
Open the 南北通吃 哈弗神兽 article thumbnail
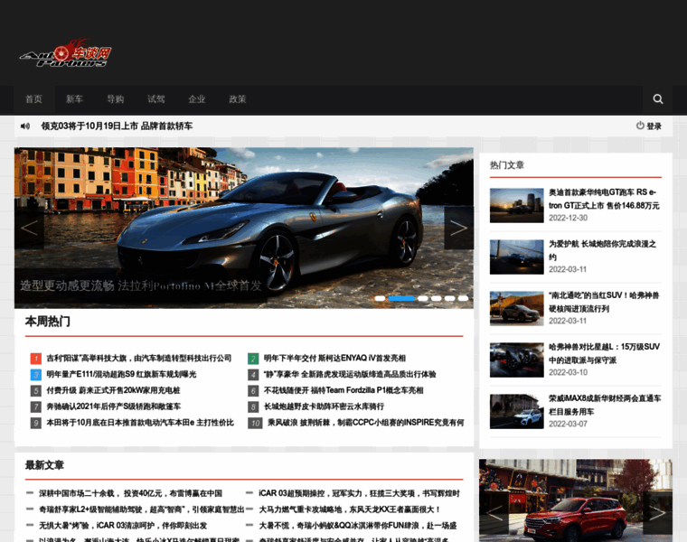click(x=516, y=309)
